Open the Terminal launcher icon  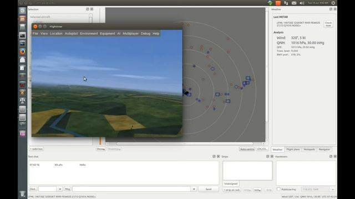22,35
